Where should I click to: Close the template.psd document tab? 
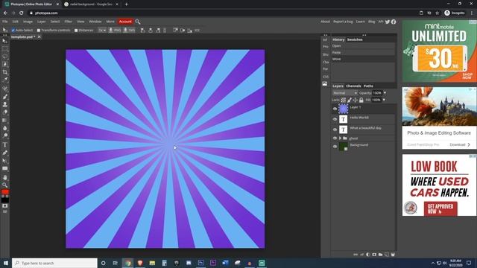click(40, 36)
